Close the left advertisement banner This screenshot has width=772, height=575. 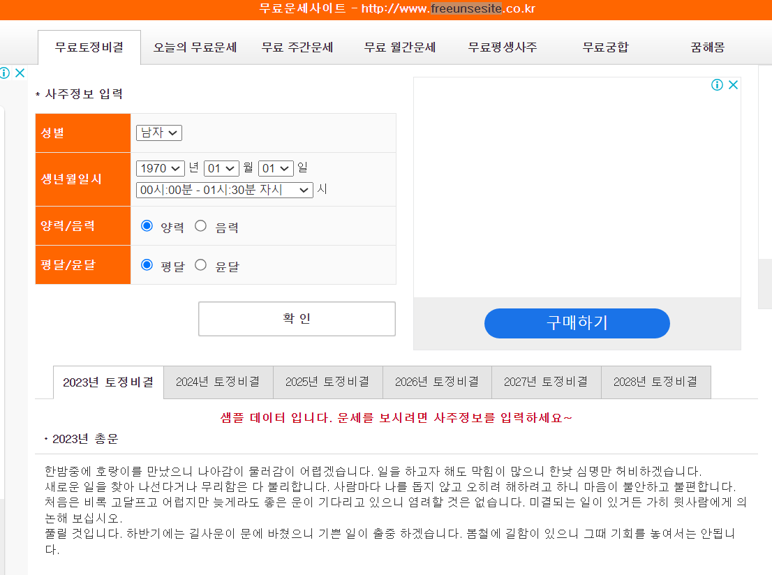point(20,72)
